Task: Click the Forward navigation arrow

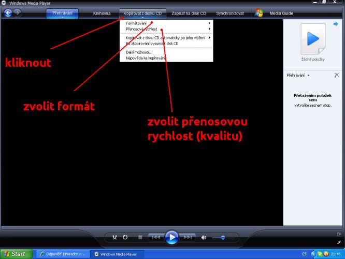Action: pyautogui.click(x=18, y=13)
